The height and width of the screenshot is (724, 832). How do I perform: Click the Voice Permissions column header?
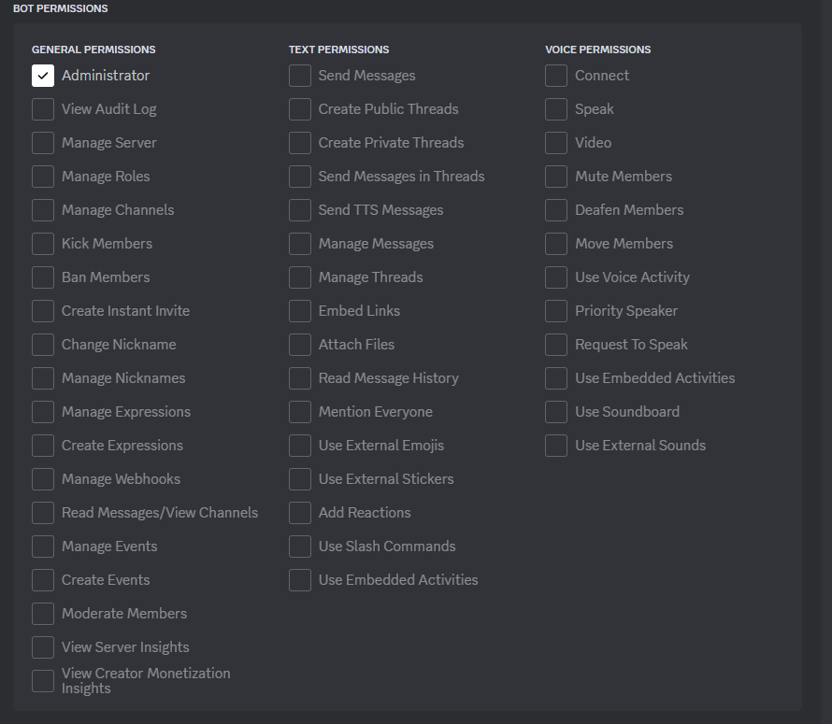[x=598, y=50]
